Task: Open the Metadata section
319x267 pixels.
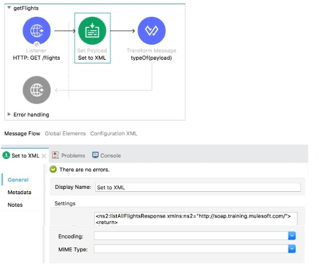Action: point(20,192)
